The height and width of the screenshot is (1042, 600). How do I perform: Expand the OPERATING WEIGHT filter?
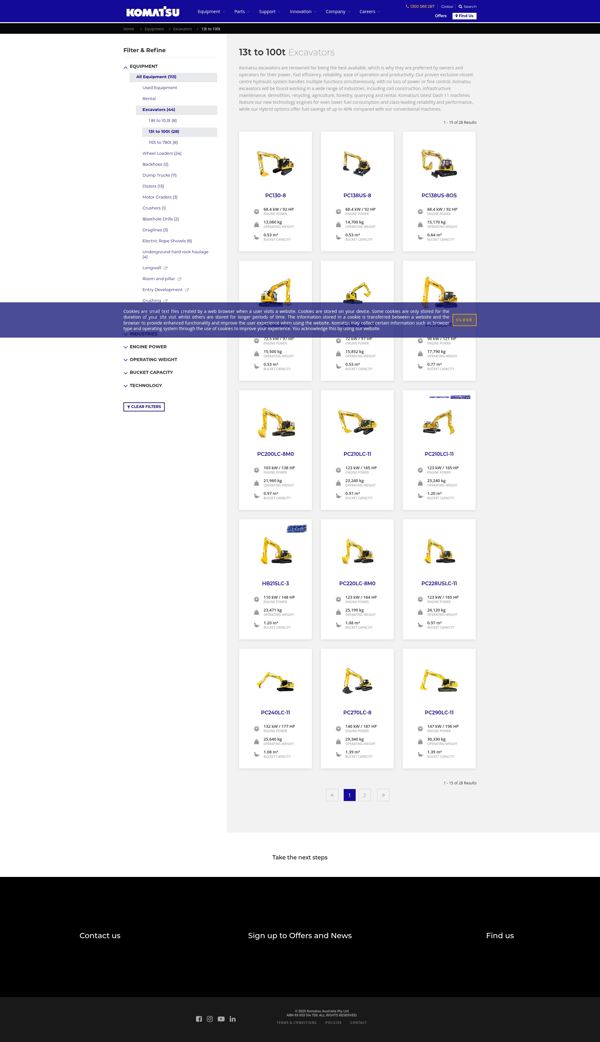click(150, 360)
